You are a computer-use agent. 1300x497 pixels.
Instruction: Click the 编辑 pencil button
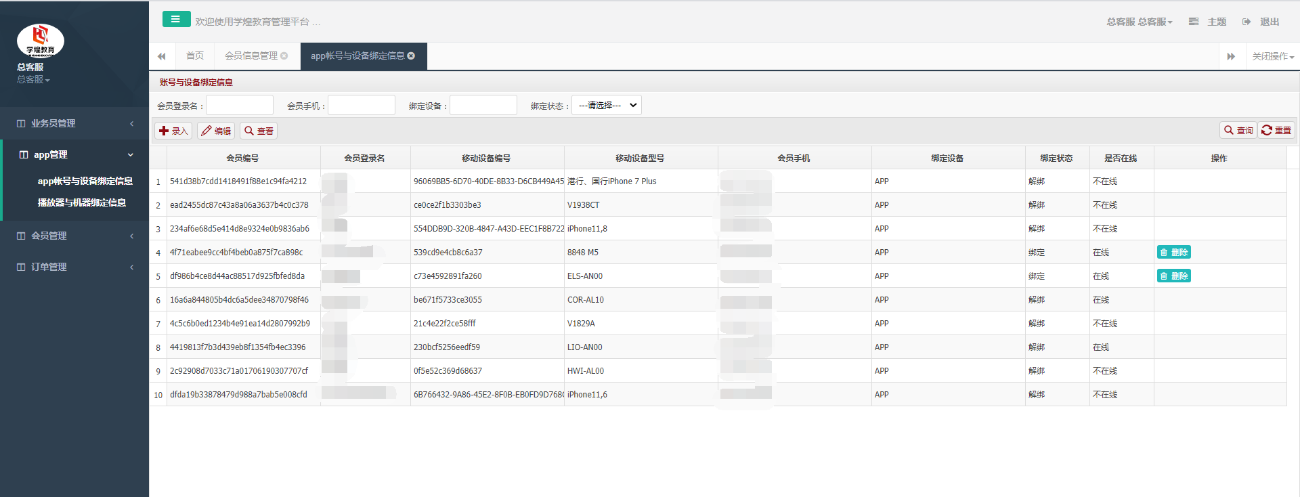click(216, 131)
